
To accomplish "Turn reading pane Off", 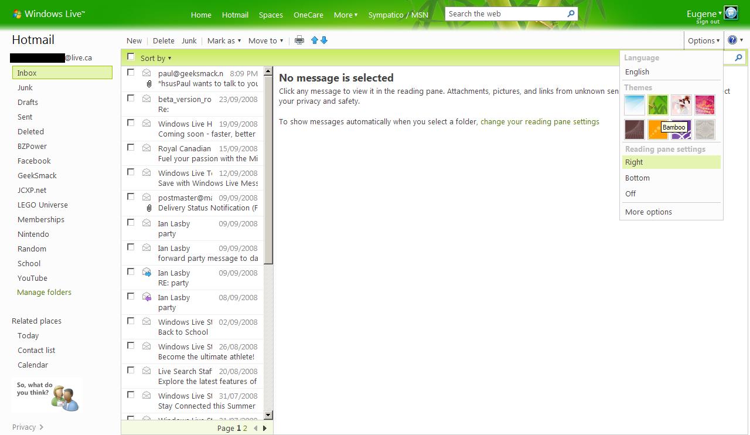I will coord(671,193).
